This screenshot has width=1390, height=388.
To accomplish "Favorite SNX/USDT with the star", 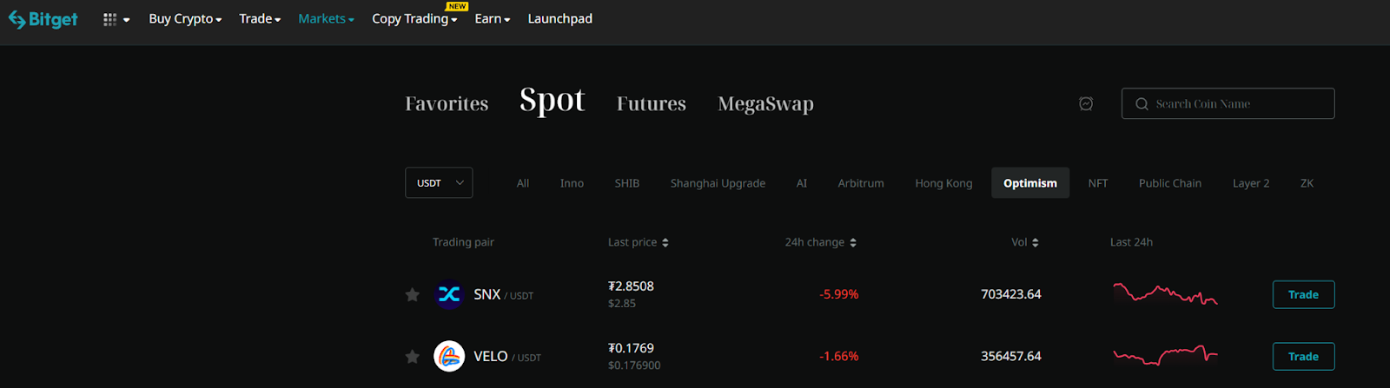I will [x=413, y=295].
